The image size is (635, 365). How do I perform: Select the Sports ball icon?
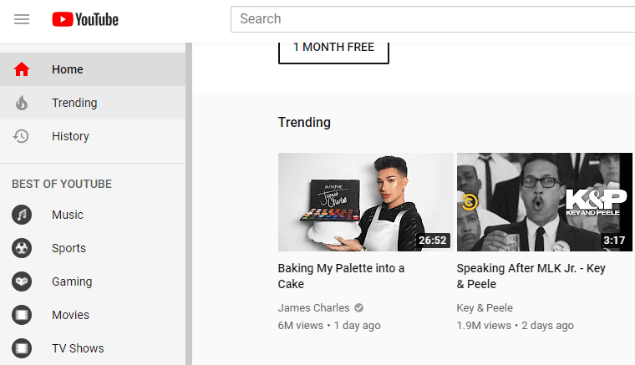tap(22, 248)
